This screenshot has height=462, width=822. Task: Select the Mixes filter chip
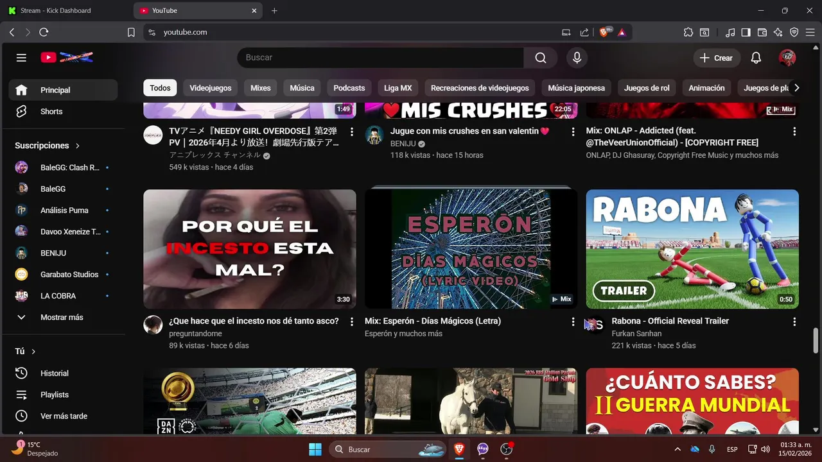point(261,88)
